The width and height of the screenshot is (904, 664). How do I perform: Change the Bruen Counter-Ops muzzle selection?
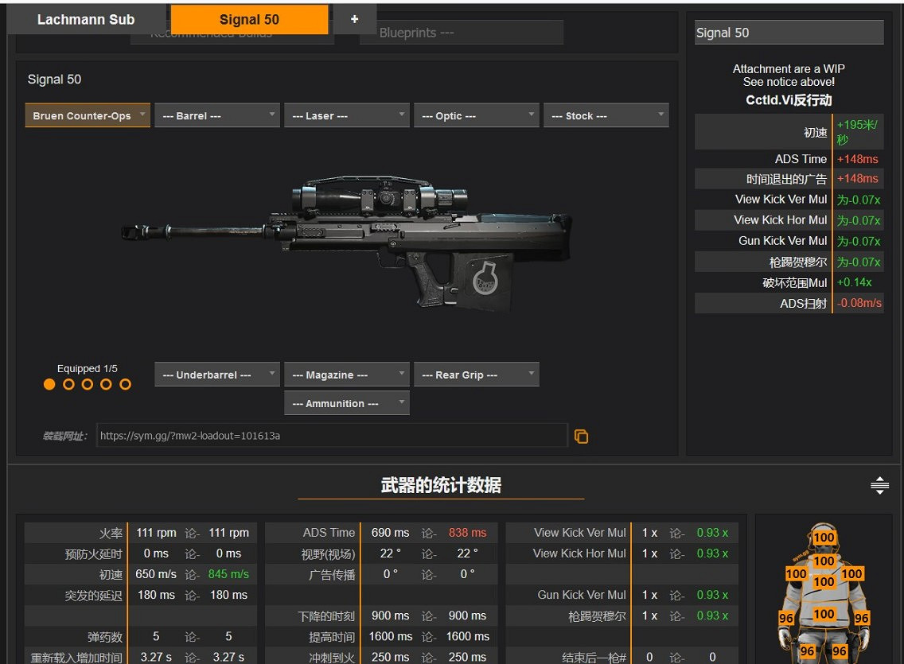point(88,116)
